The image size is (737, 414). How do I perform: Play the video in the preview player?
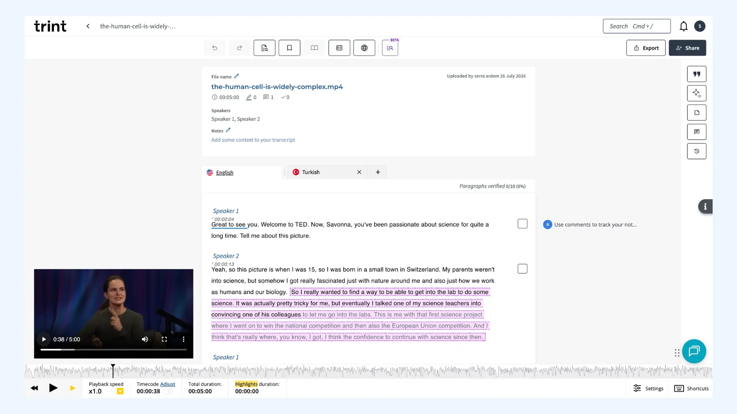click(44, 339)
